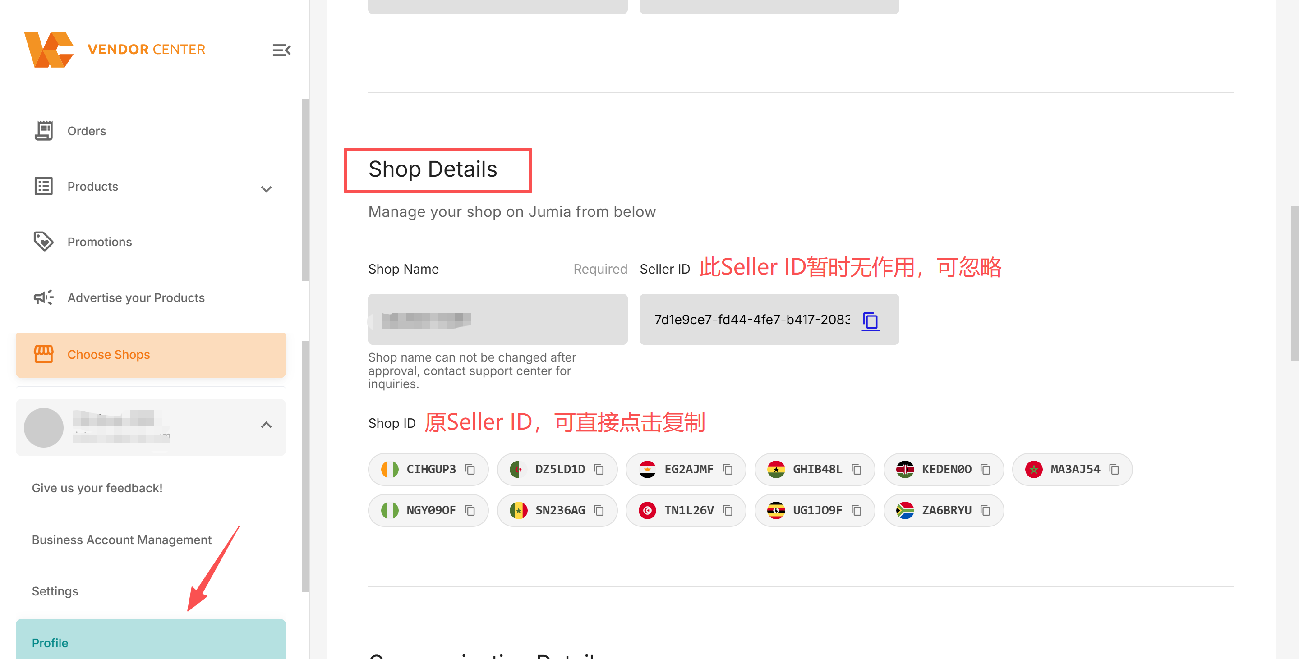Collapse the sidebar with the menu icon
The image size is (1299, 659).
click(x=281, y=50)
